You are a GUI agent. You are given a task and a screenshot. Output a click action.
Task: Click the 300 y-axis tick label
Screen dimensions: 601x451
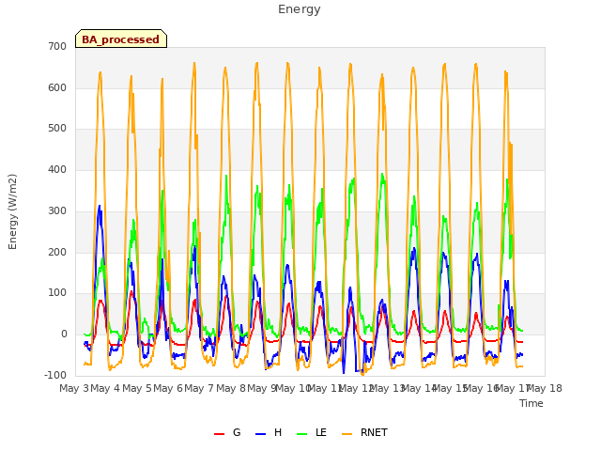(x=57, y=210)
